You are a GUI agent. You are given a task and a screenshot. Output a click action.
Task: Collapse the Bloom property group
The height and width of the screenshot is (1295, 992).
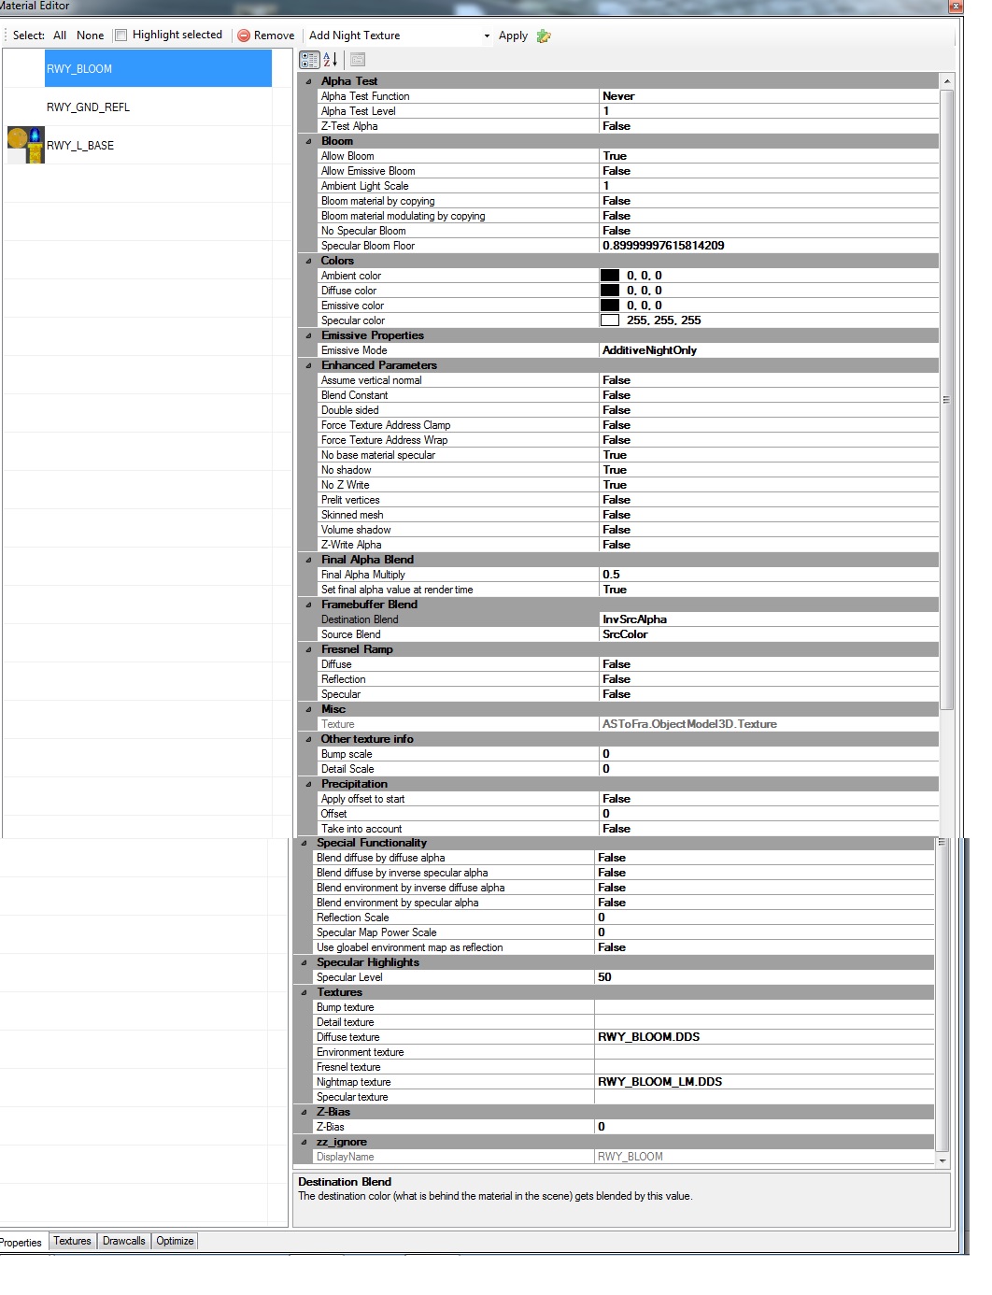tap(309, 141)
